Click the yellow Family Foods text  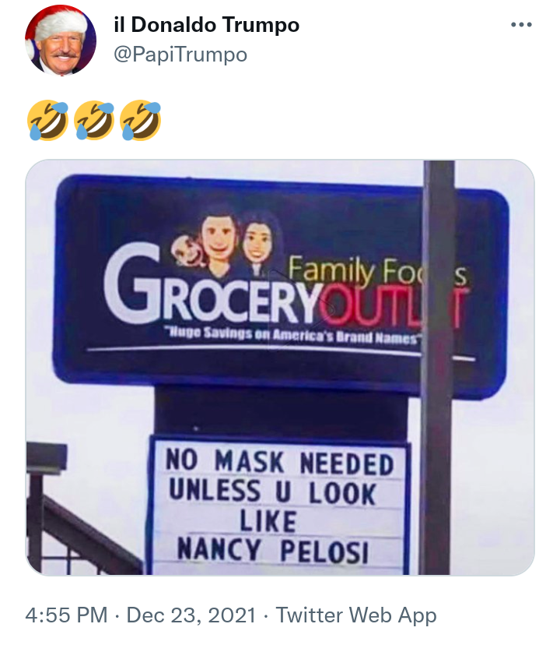[x=377, y=270]
